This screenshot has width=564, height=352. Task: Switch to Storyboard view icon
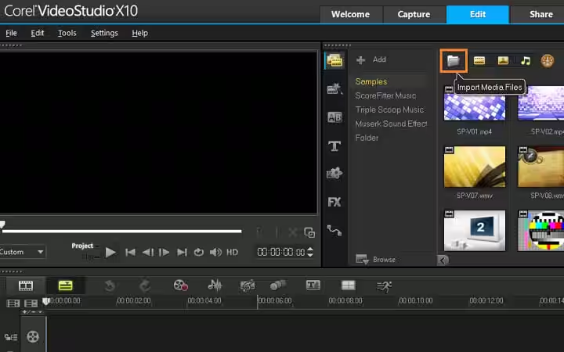coord(26,286)
